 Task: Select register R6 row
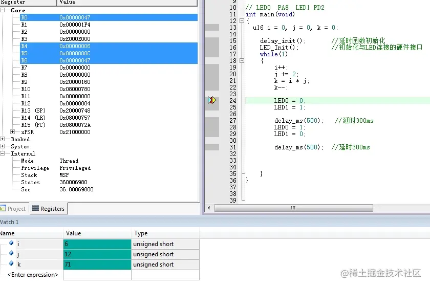[x=109, y=60]
